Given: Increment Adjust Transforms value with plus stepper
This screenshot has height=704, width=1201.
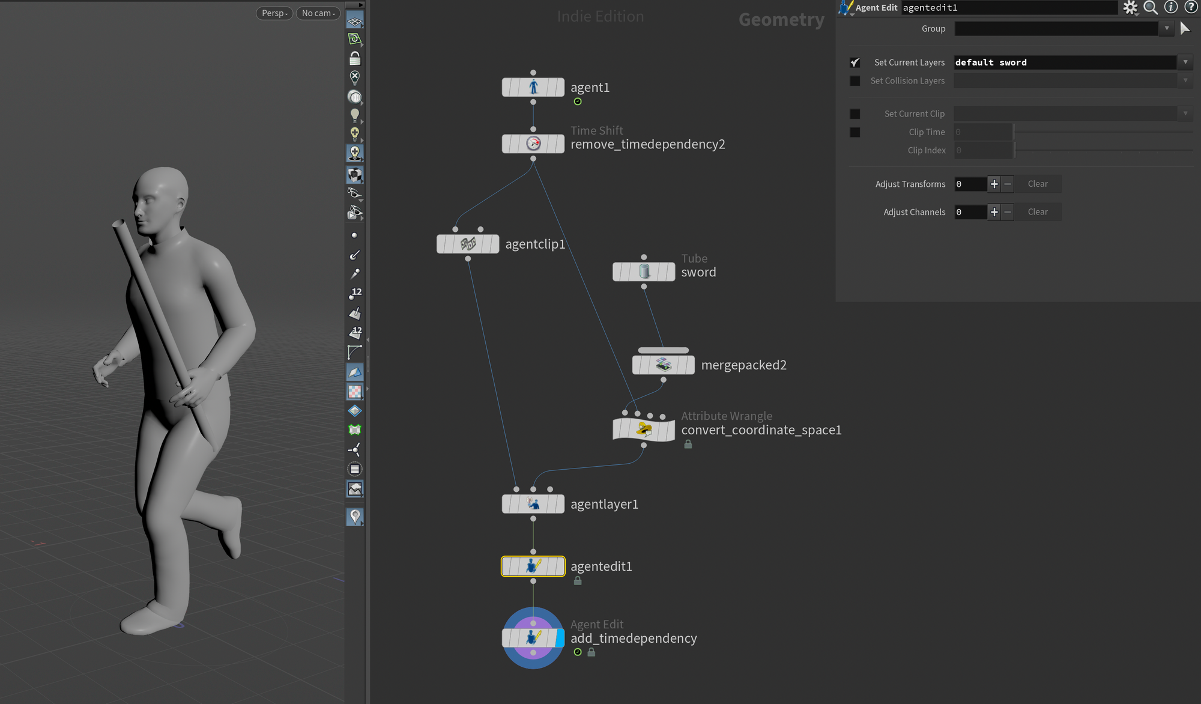Looking at the screenshot, I should coord(994,184).
